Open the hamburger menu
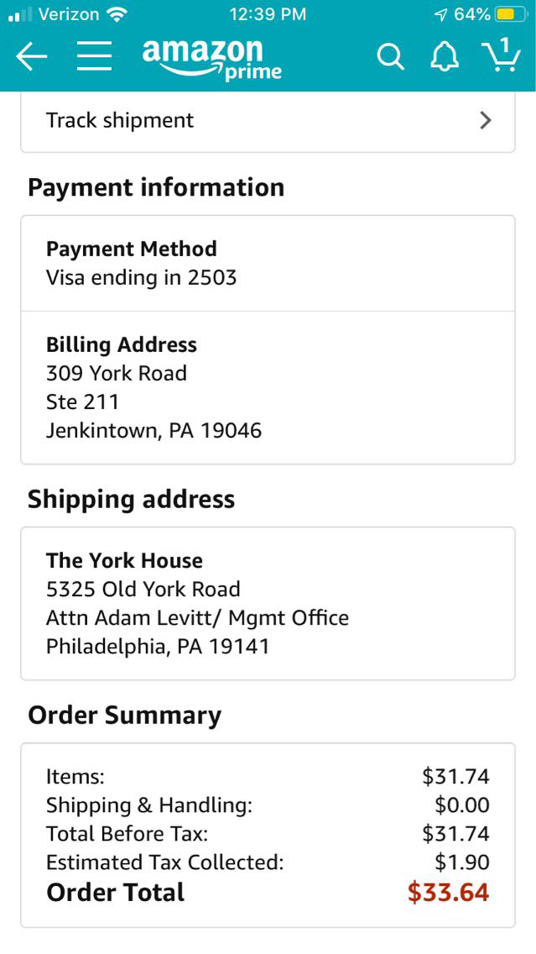 coord(95,57)
